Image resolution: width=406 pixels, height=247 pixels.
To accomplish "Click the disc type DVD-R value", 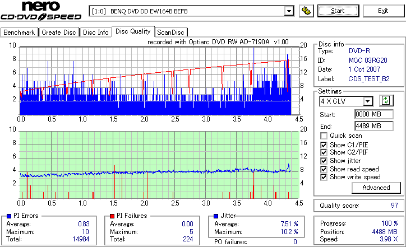I will (359, 51).
